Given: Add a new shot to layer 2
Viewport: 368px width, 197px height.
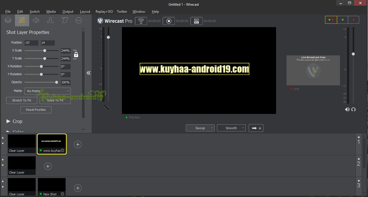Looking at the screenshot, I should click(48, 166).
